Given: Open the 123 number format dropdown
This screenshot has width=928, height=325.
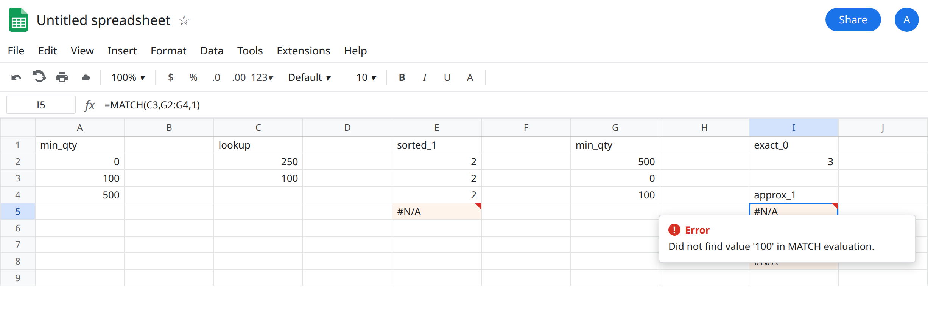Looking at the screenshot, I should pos(262,77).
